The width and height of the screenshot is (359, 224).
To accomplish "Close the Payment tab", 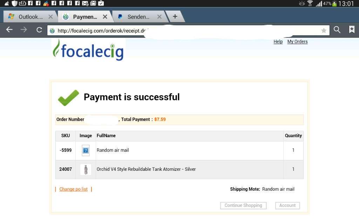I will 105,16.
